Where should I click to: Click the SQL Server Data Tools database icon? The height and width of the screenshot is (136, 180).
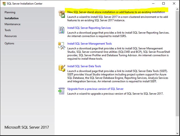tap(61, 68)
